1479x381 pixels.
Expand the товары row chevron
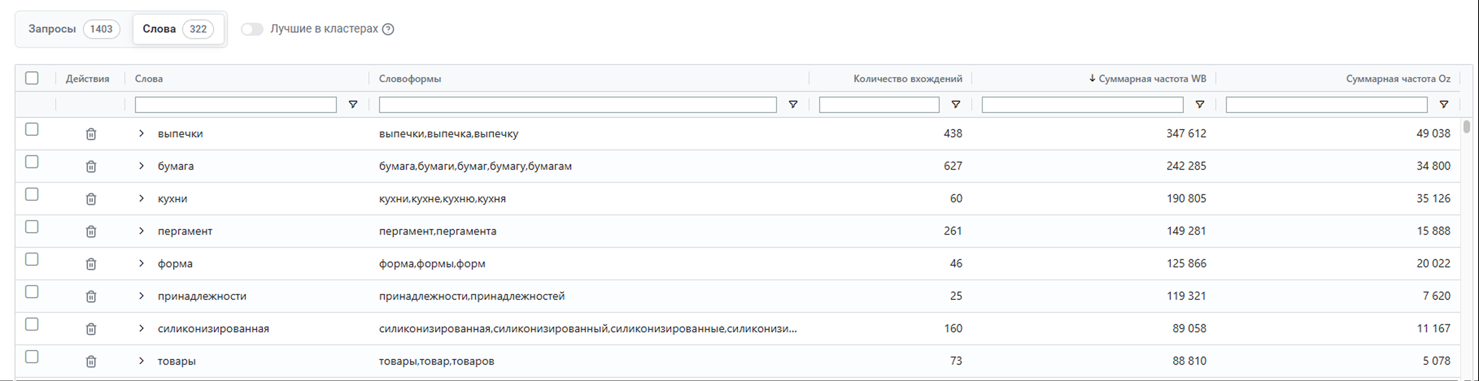pos(141,361)
